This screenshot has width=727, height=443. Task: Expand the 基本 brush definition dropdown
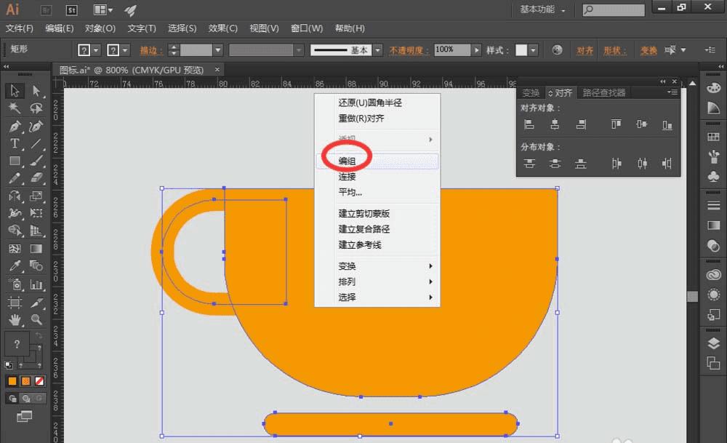pos(377,50)
